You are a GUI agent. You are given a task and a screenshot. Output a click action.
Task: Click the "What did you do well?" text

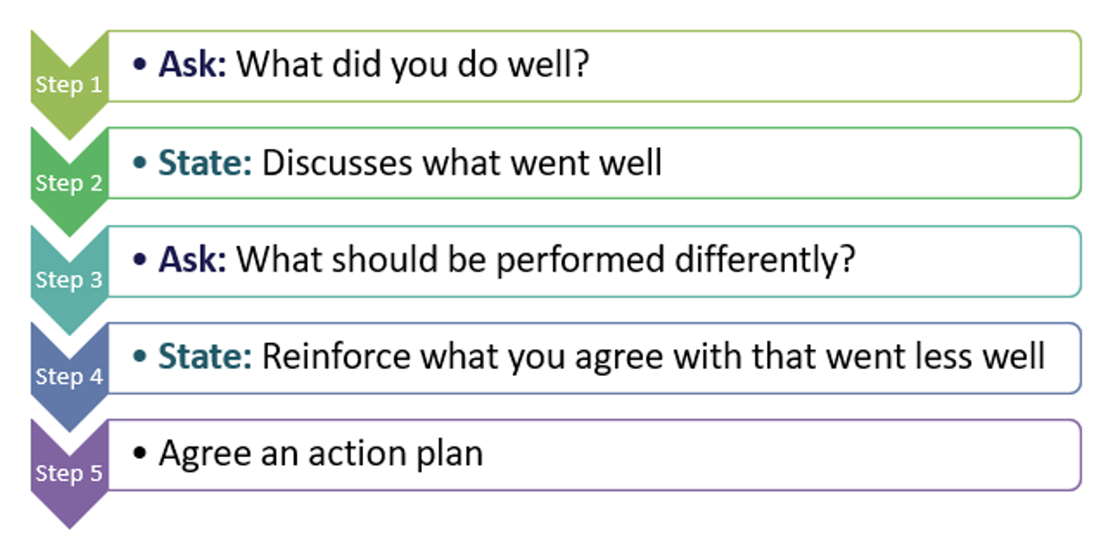[x=413, y=65]
